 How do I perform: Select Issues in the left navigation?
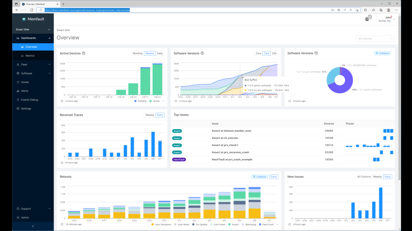point(25,82)
